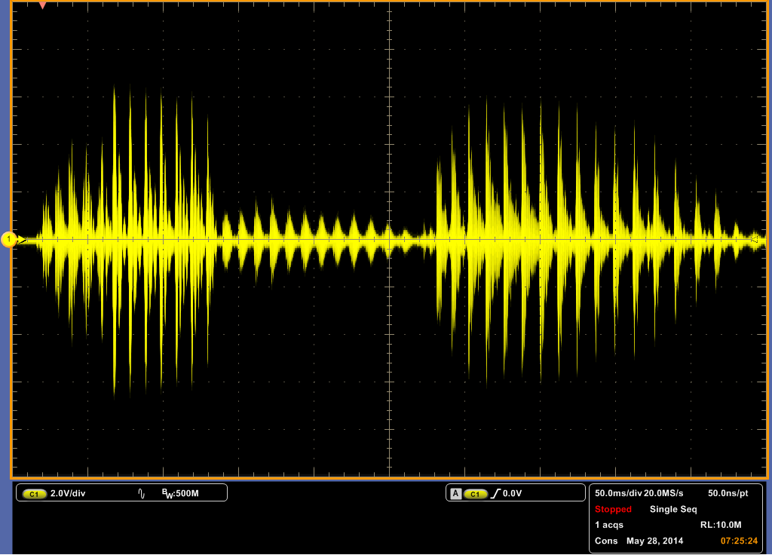Click the RL:10.0M record length readout

point(721,525)
